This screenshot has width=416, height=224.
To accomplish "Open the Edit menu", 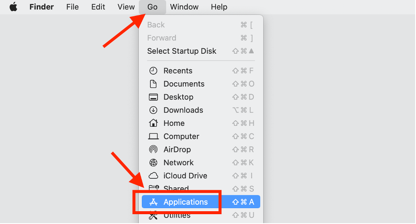I will [x=98, y=7].
